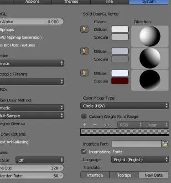Viewport: 171px width, 183px height.
Task: Set the first light's direction sphere
Action: 150,36
